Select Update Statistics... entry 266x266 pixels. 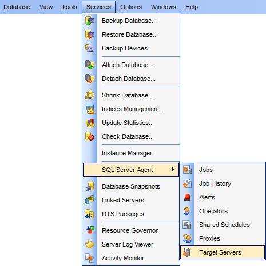coord(131,123)
